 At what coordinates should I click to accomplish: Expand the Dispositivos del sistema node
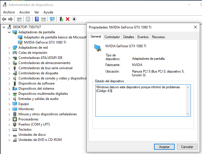pos(9,89)
